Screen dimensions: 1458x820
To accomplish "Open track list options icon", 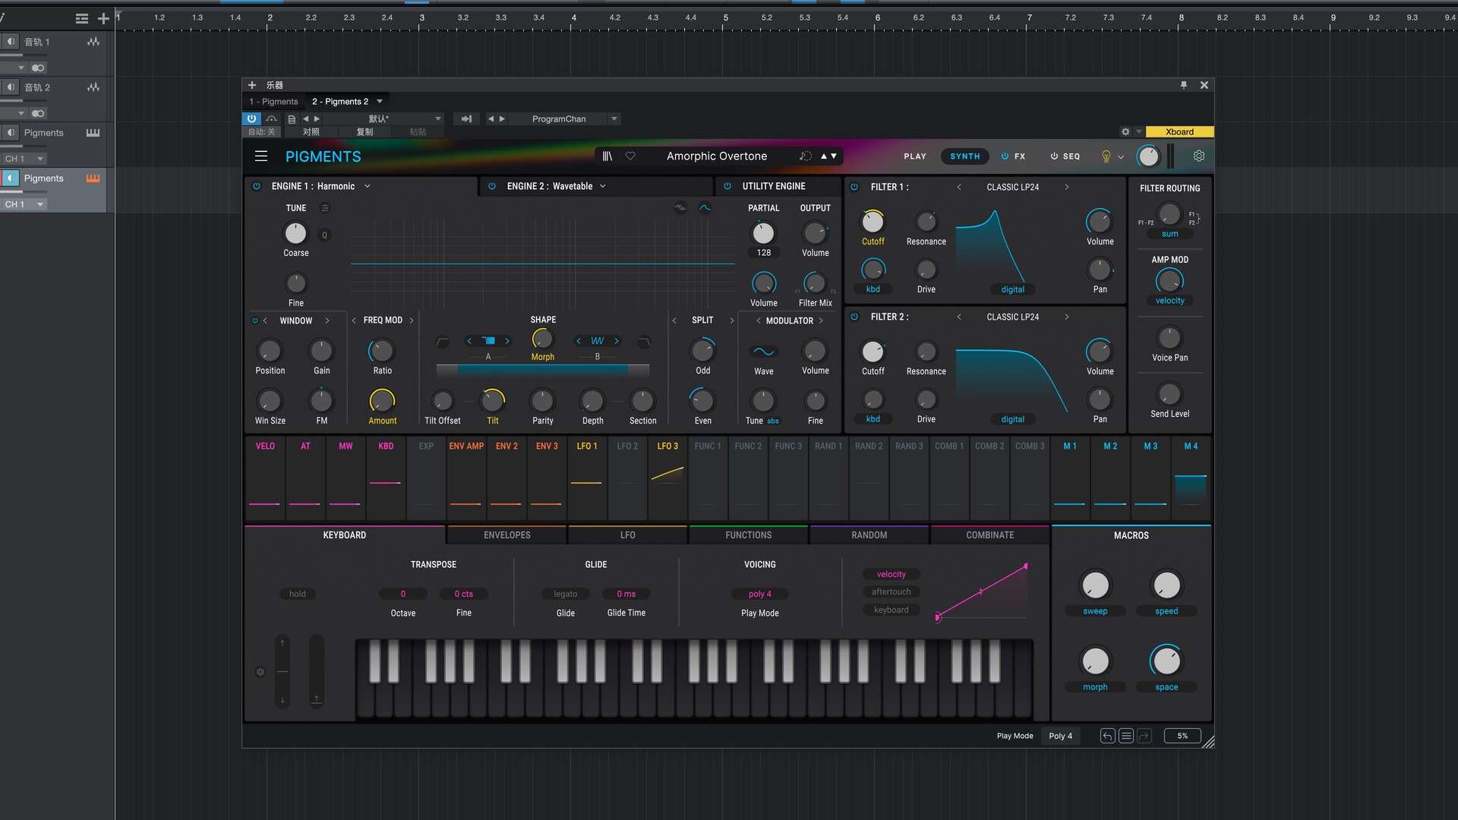I will (x=82, y=18).
